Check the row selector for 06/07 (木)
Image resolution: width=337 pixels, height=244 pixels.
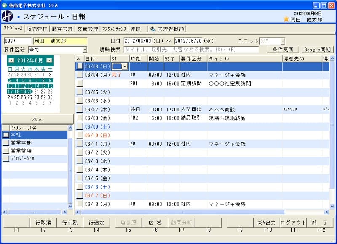[80, 109]
